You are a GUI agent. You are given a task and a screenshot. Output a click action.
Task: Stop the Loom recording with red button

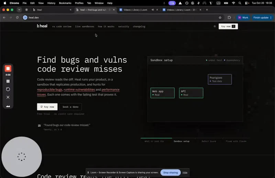pos(8,69)
